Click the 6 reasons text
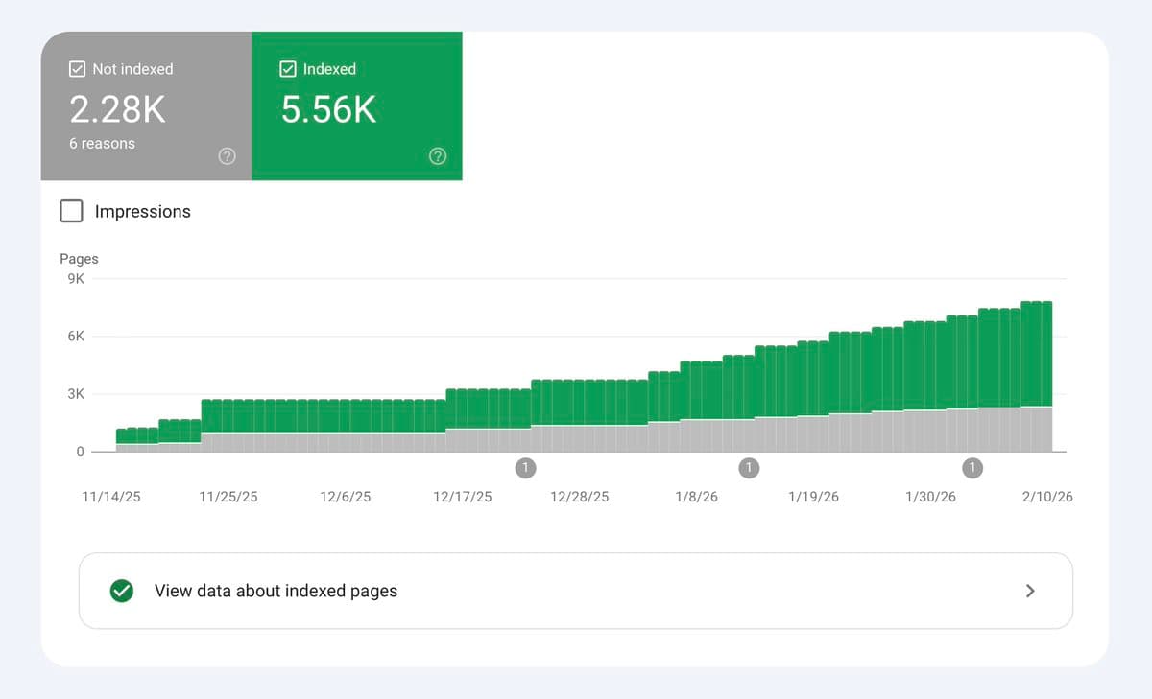 coord(102,144)
